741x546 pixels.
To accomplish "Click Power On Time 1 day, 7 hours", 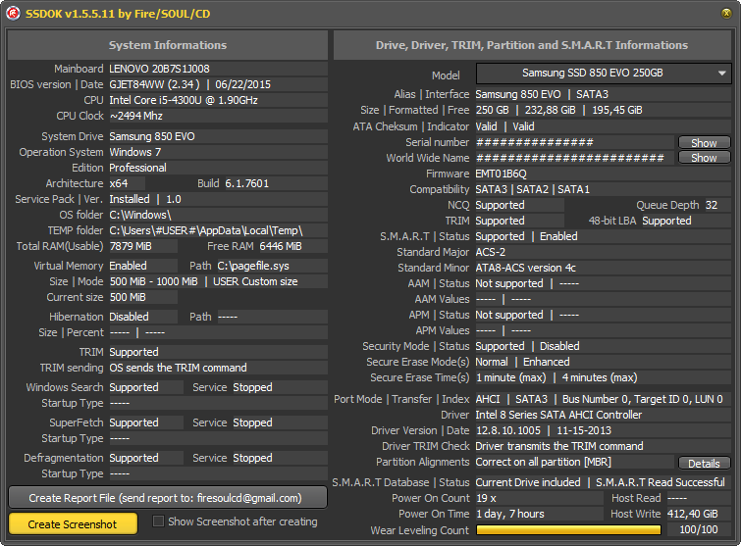I will (510, 514).
